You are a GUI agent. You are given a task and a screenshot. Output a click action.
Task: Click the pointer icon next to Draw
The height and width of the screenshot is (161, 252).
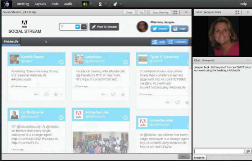(141, 12)
